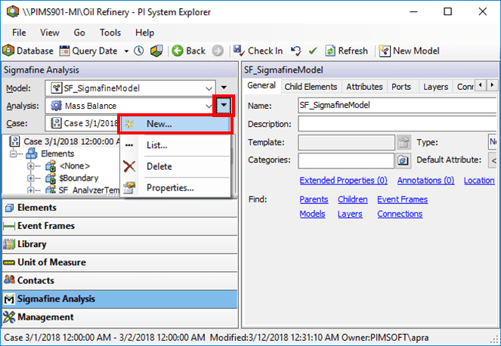Click Check In toolbar button
The image size is (501, 346).
tap(258, 51)
